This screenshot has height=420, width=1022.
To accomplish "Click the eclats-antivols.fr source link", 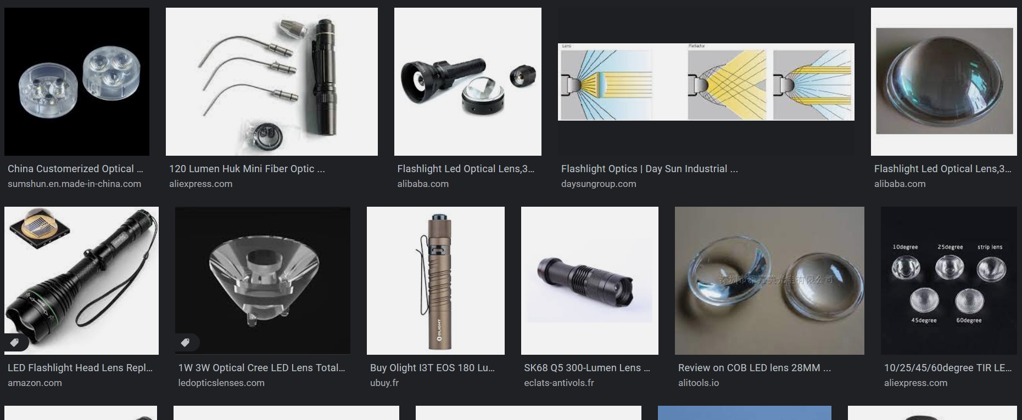I will point(559,383).
